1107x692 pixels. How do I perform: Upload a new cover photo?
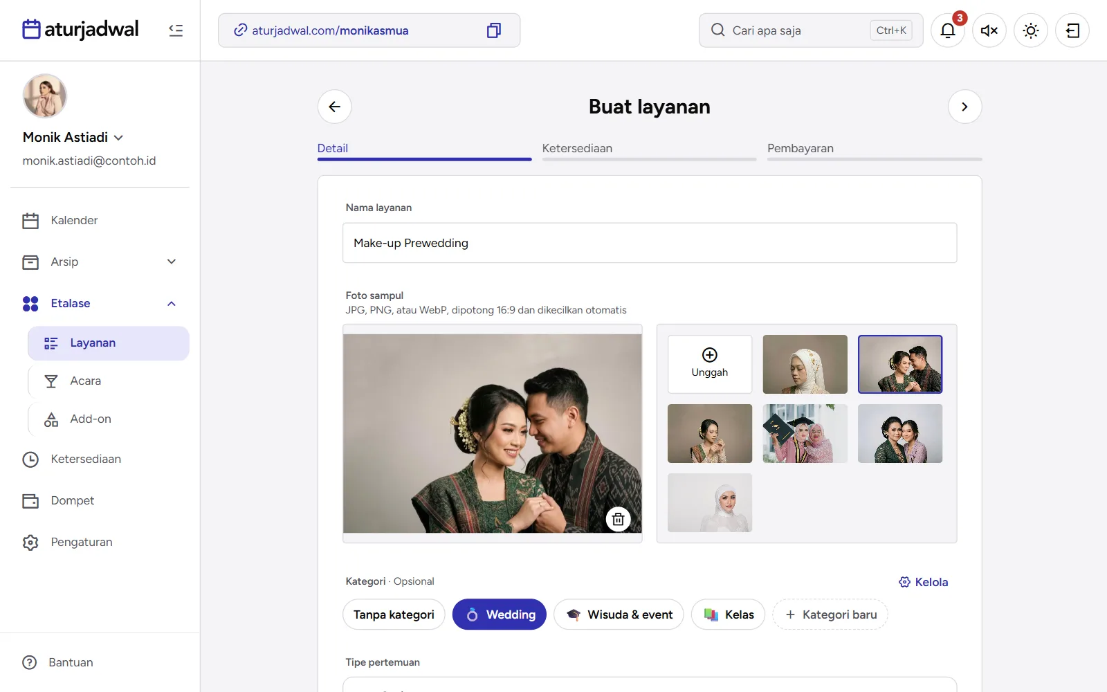710,364
